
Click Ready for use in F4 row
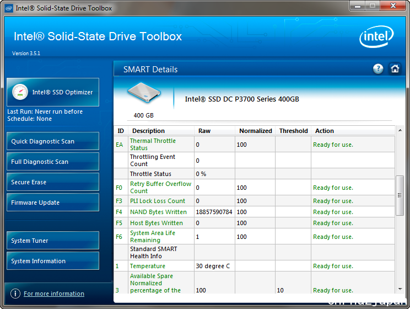click(333, 212)
